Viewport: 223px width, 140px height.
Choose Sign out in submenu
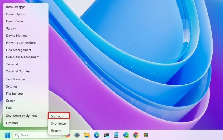point(59,116)
